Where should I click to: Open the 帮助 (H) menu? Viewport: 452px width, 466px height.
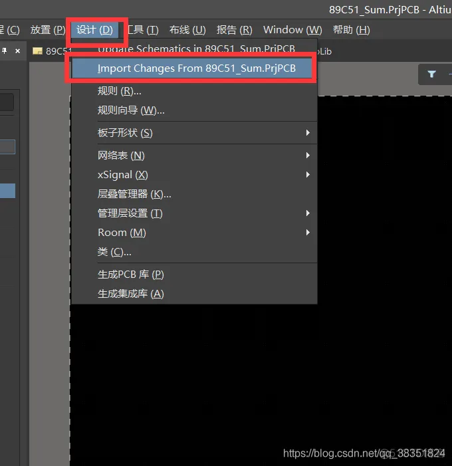tap(351, 30)
